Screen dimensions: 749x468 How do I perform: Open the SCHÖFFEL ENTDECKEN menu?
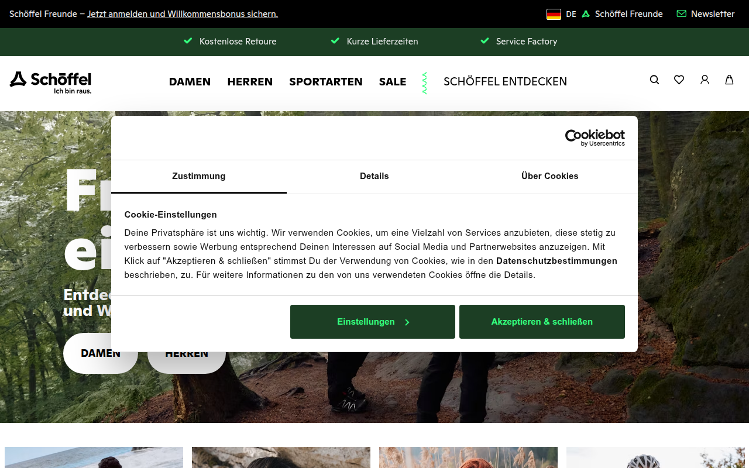[505, 82]
